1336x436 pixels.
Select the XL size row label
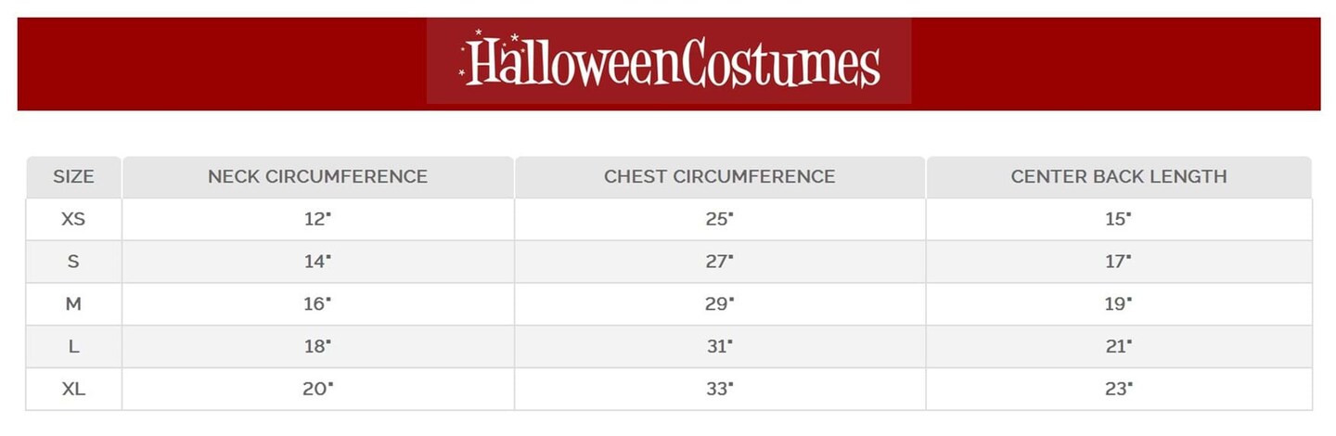click(x=73, y=390)
